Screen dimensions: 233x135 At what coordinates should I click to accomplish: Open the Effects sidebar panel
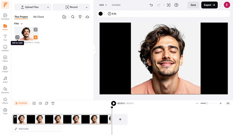(x=5, y=101)
